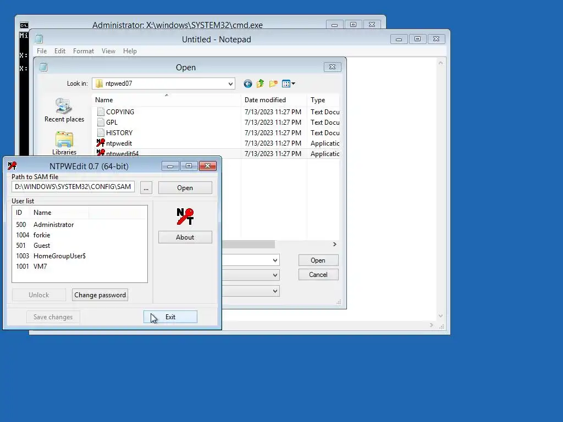Click HISTORY row's date modified cell
The height and width of the screenshot is (422, 563).
273,133
